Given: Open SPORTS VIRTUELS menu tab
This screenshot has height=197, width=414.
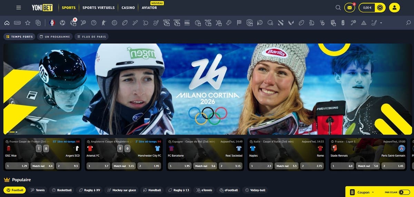Looking at the screenshot, I should [x=98, y=8].
